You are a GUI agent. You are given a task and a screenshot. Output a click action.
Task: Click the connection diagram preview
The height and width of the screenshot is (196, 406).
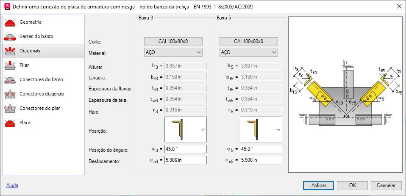click(x=345, y=95)
